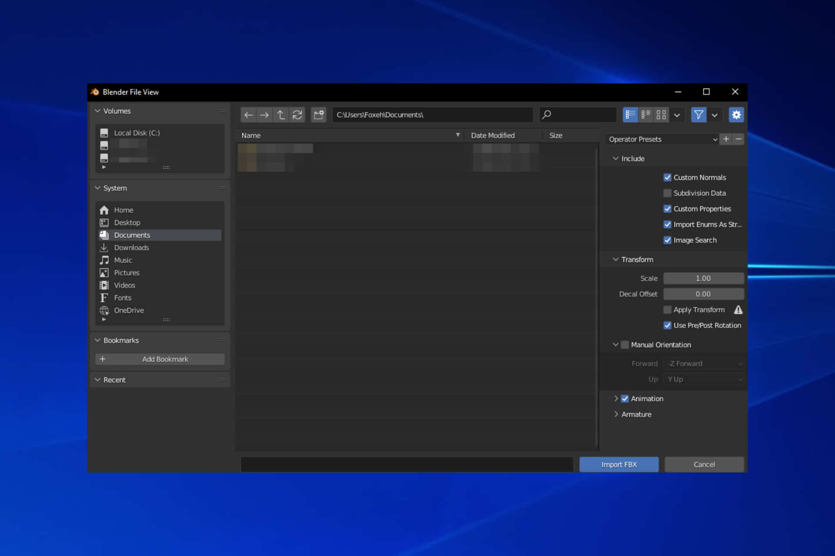Click the file name input field

click(407, 464)
